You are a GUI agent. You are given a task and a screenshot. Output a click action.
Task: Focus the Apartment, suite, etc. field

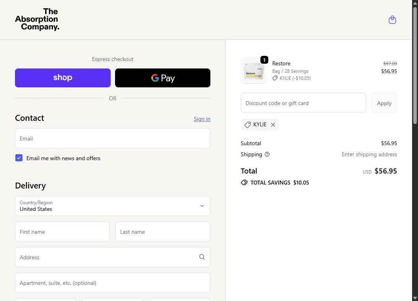tap(113, 283)
